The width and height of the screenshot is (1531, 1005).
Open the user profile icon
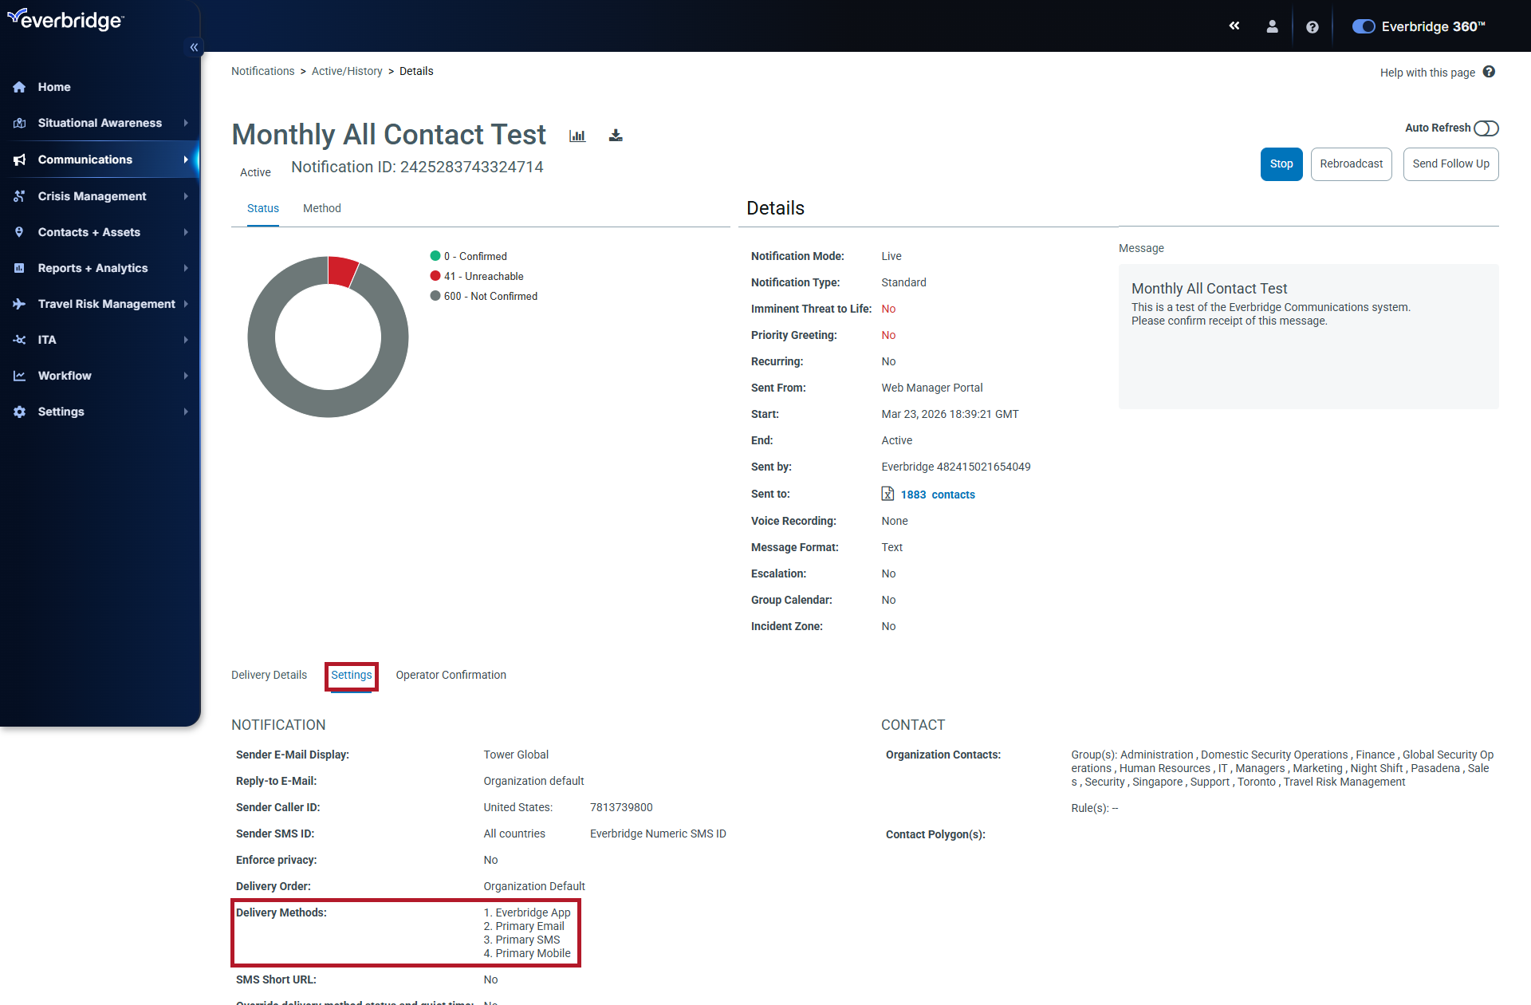click(1273, 26)
